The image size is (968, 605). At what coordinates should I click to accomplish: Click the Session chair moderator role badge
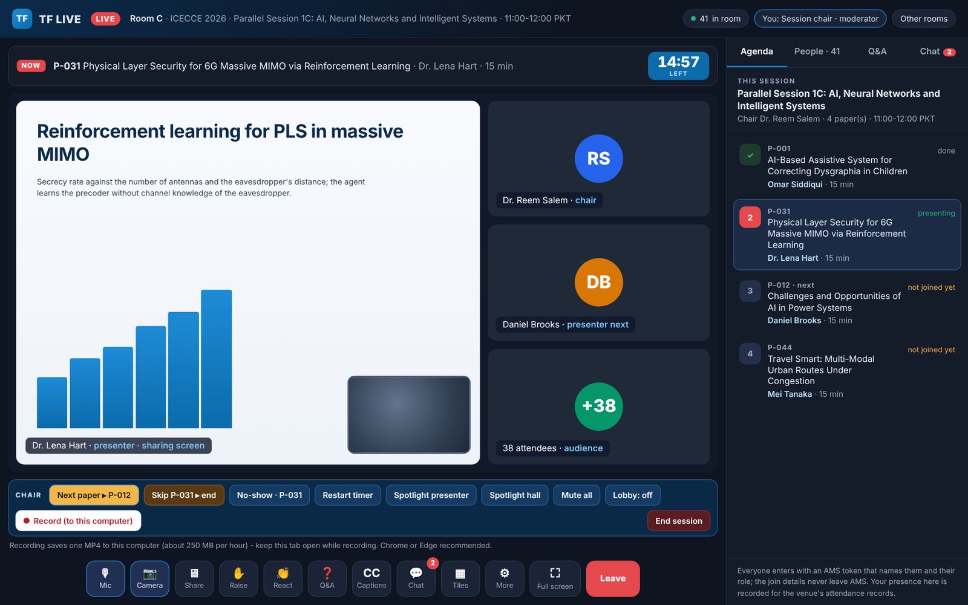pyautogui.click(x=820, y=19)
